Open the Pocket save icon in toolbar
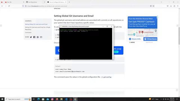The height and width of the screenshot is (101, 180). click(x=168, y=6)
